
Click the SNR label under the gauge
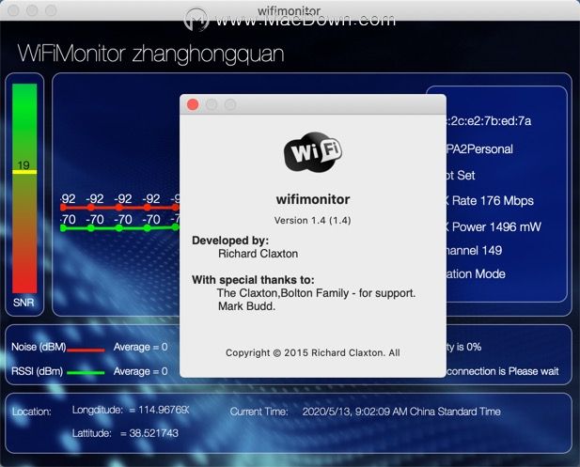coord(24,303)
